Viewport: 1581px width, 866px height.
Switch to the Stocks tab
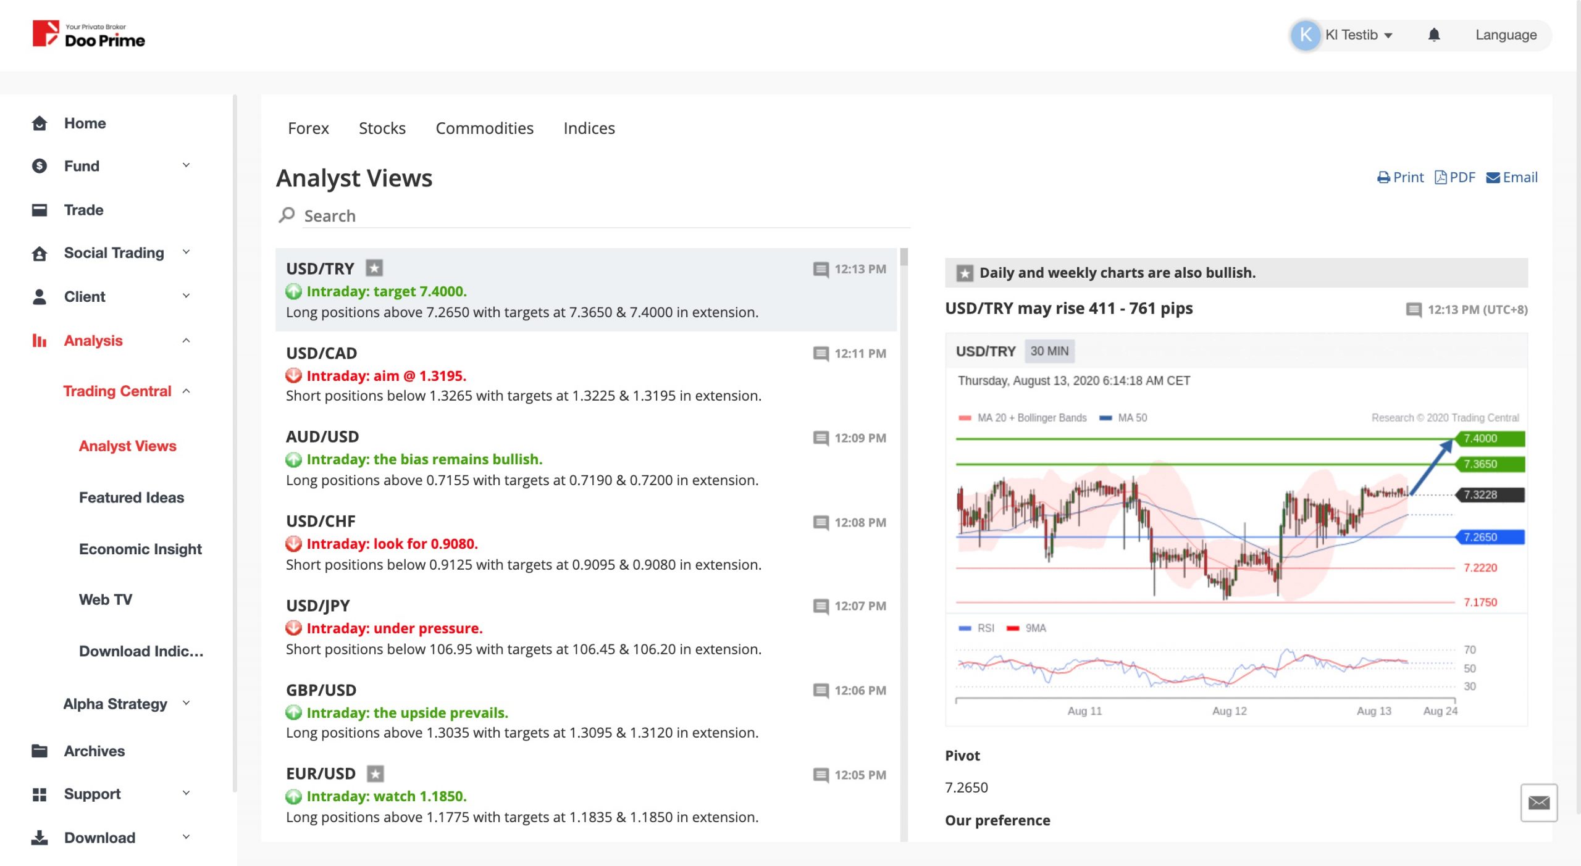(382, 128)
